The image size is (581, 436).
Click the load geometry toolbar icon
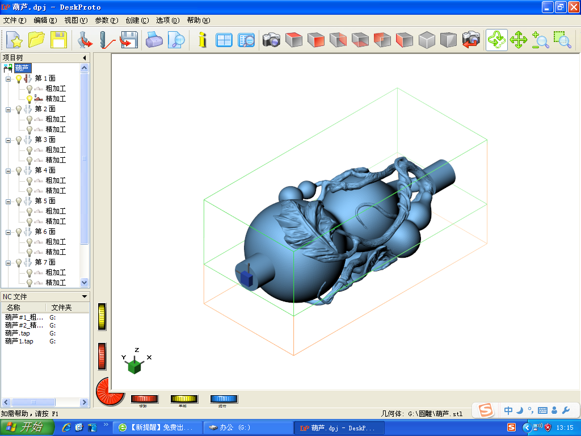[85, 40]
